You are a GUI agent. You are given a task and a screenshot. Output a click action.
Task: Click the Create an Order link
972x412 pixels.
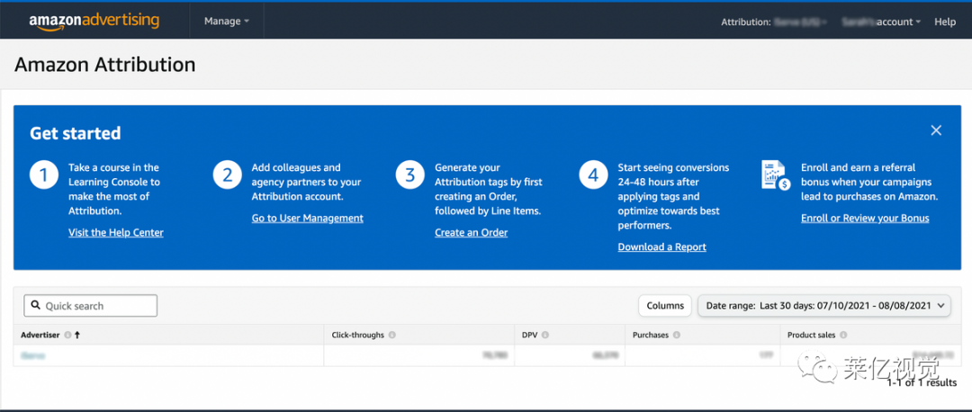(471, 232)
